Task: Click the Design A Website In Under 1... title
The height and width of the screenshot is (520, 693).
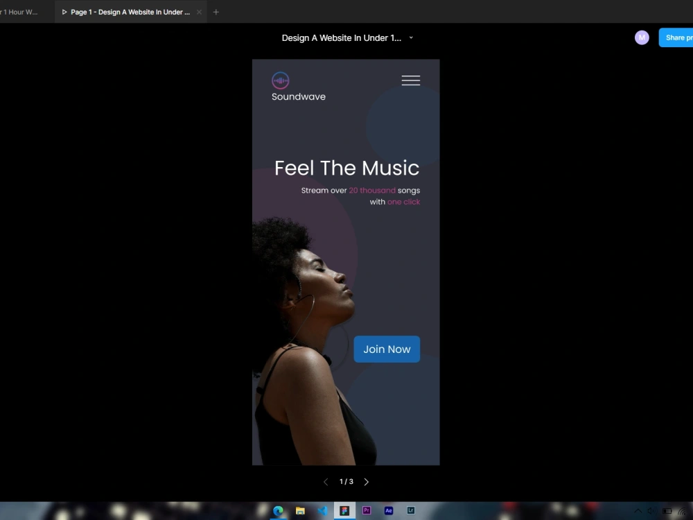Action: coord(341,38)
